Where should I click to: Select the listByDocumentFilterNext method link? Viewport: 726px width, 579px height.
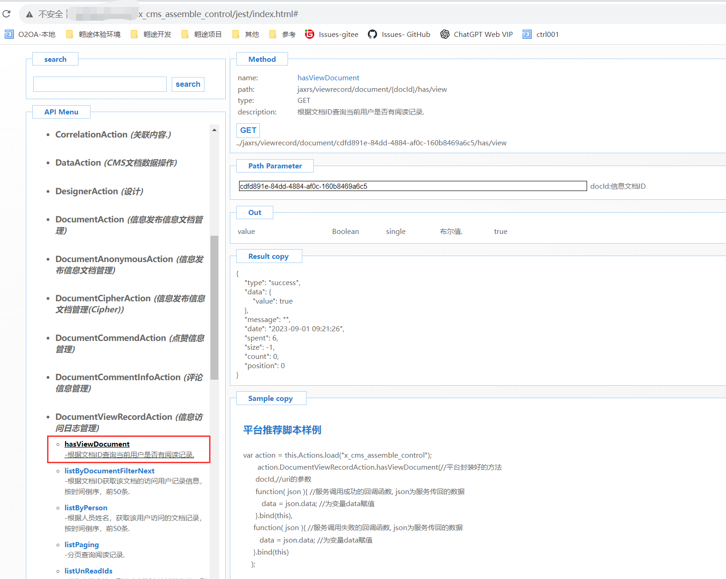[x=109, y=471]
